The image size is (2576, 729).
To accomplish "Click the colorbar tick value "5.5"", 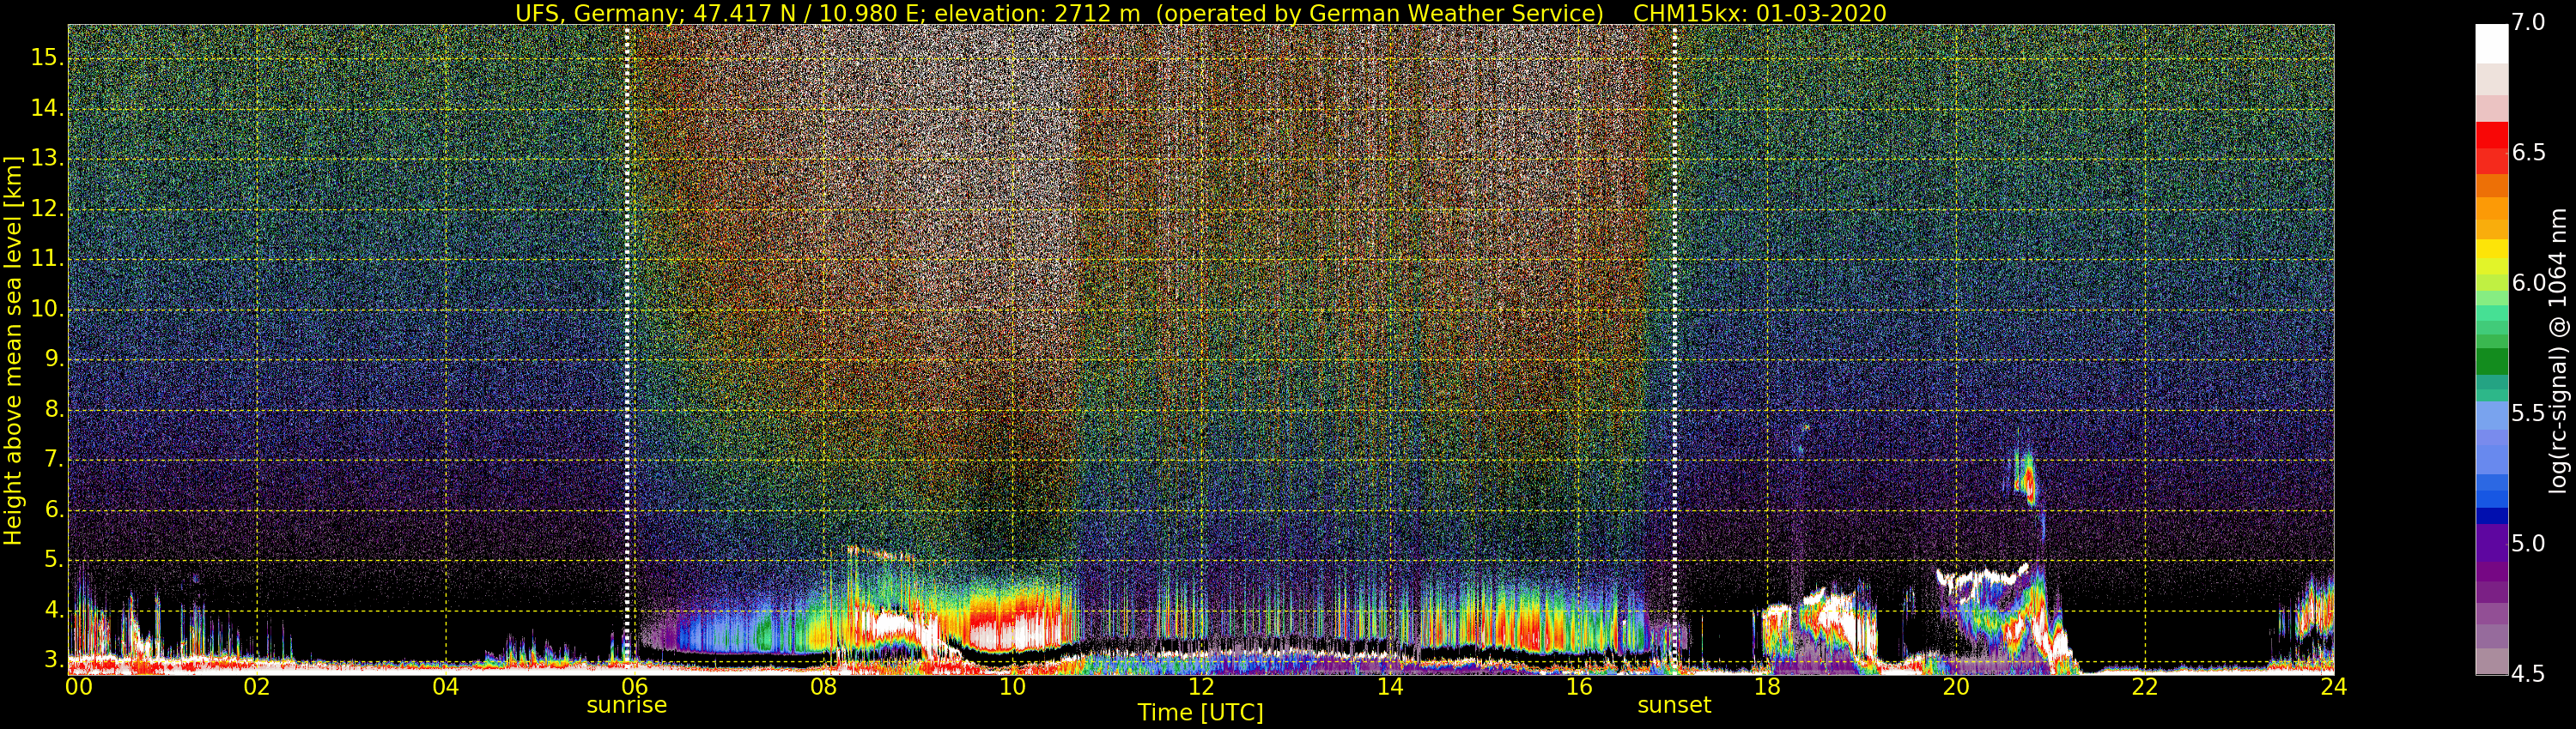I will (2528, 413).
